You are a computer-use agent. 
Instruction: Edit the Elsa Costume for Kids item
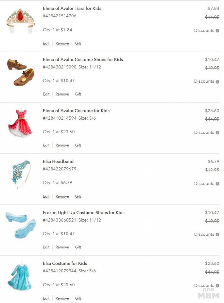[46, 299]
